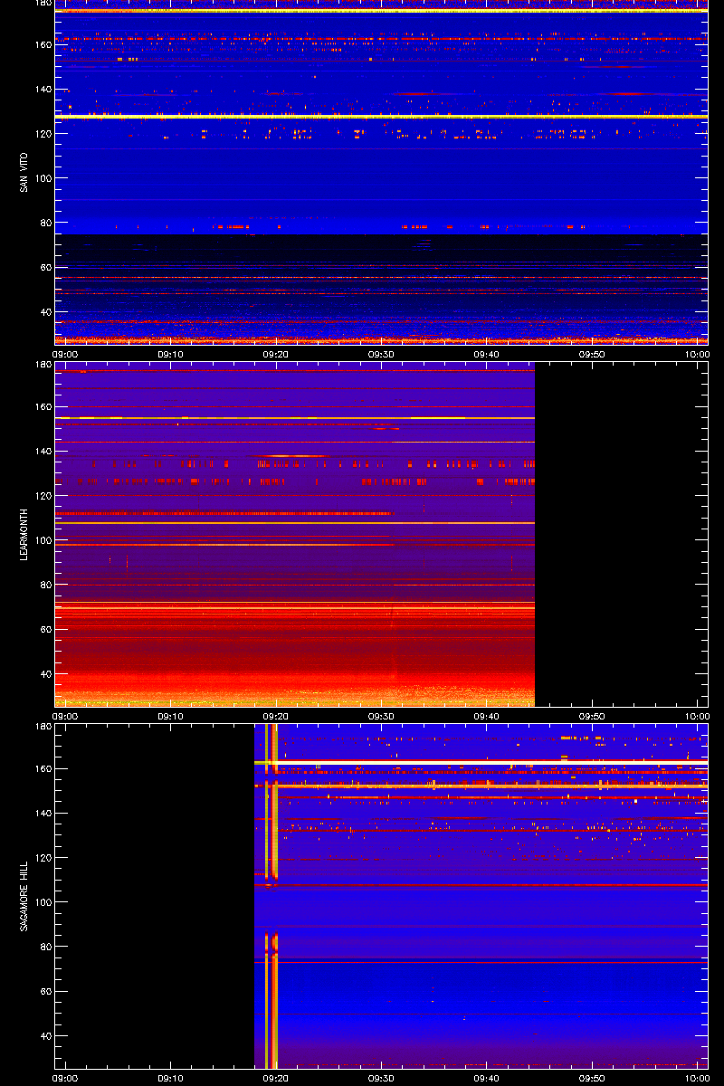Pick the 09:40 label beneath Sagamore Hill panel
Screen dimensions: 724x1086
(x=487, y=1079)
